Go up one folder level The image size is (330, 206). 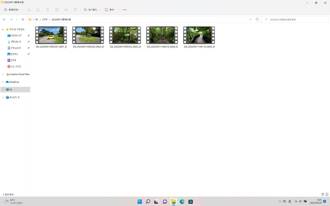[x=23, y=19]
